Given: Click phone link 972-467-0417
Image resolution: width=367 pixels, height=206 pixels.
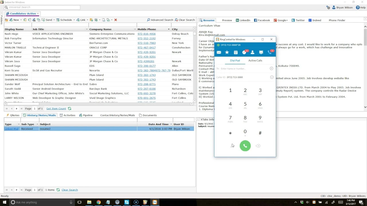Looking at the screenshot, I should point(147,47).
